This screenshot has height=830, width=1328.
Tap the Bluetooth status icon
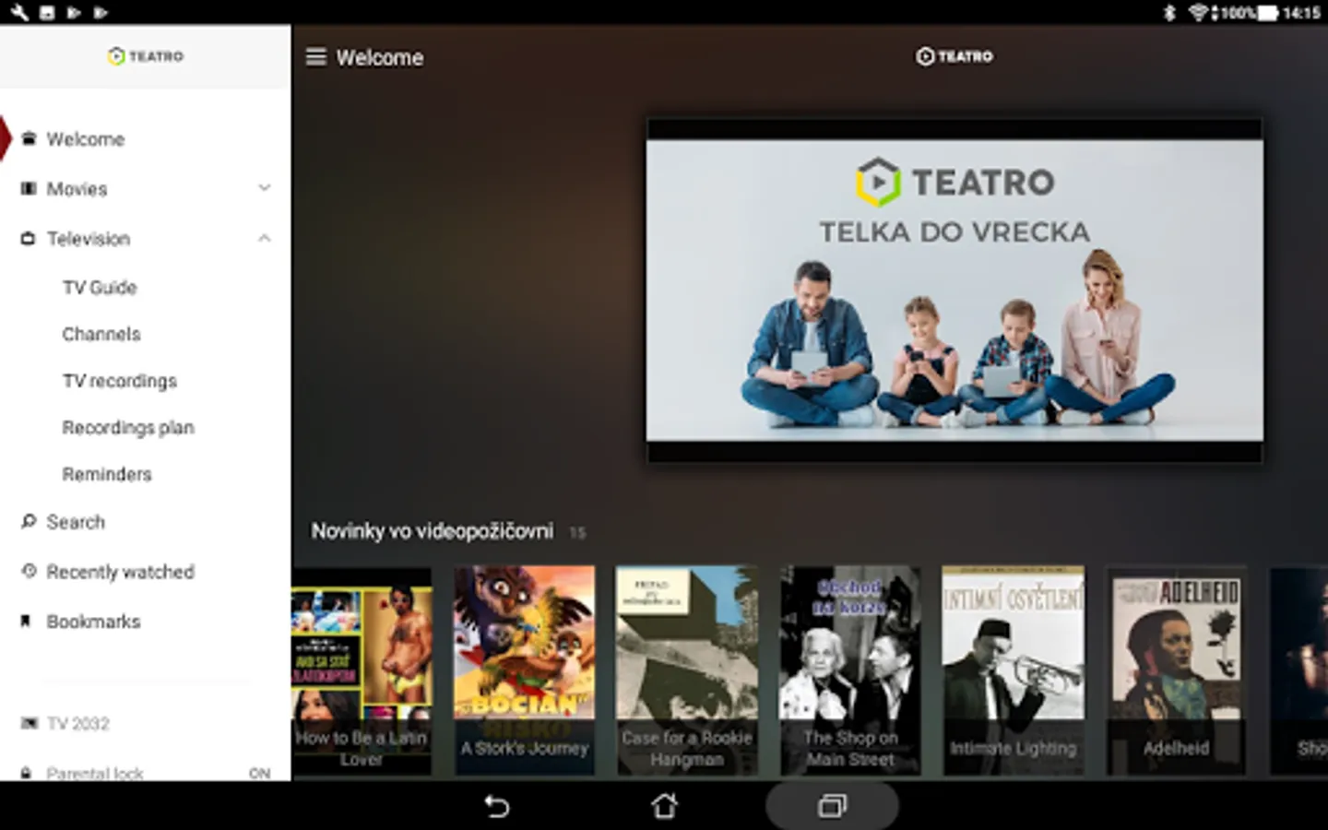coord(1169,13)
